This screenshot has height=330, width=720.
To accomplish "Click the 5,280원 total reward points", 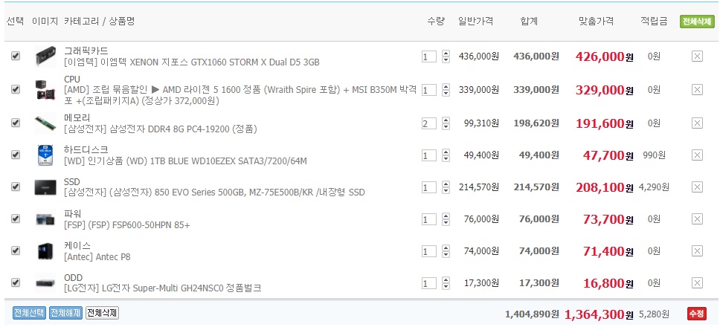I will 654,314.
